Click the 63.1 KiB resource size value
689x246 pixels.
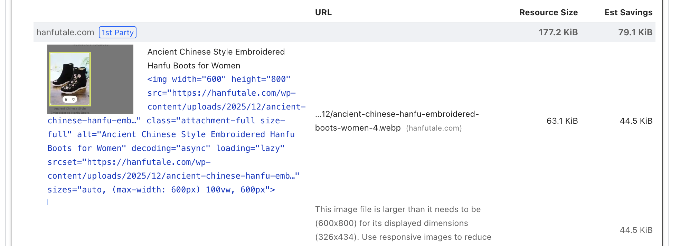click(x=562, y=121)
